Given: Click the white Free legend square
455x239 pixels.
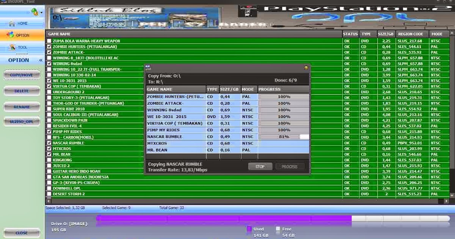Looking at the screenshot, I should pyautogui.click(x=278, y=229).
